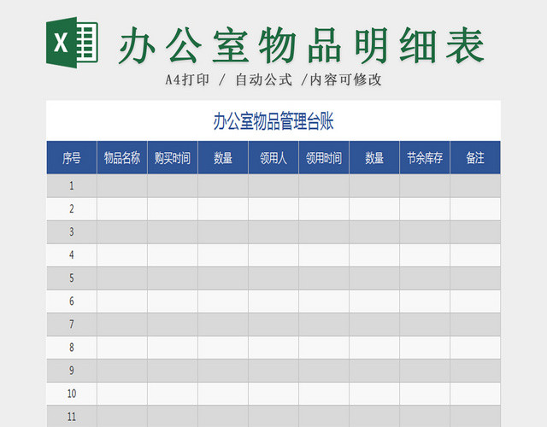
Task: Click the 办公室物品管理台账 table title
Action: pos(273,121)
